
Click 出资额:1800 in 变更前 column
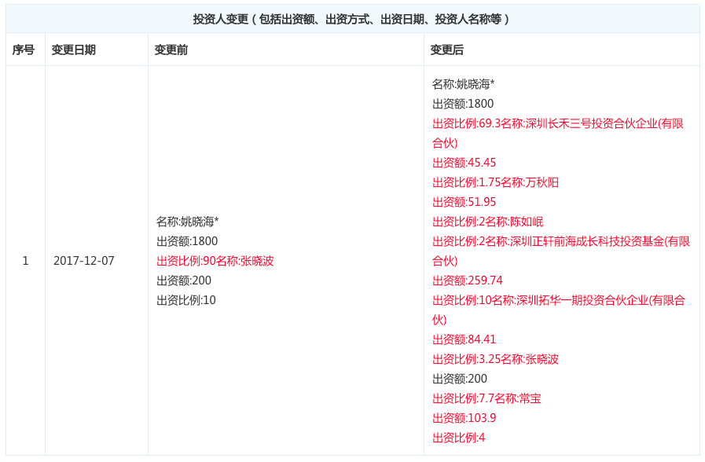(x=187, y=241)
